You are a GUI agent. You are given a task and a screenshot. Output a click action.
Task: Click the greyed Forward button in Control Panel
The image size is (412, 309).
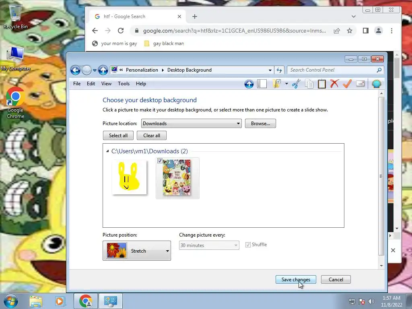tap(87, 70)
